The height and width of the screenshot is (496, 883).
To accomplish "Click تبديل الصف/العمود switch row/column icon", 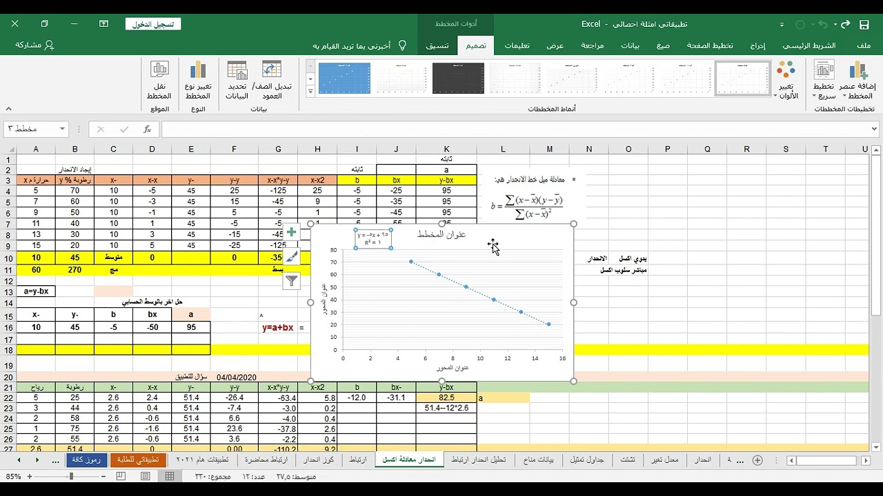I will pos(272,80).
